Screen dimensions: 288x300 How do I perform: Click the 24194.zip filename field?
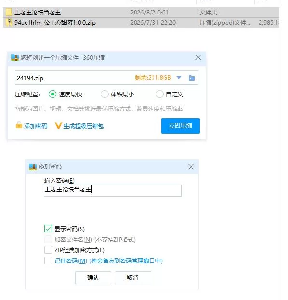pos(107,78)
